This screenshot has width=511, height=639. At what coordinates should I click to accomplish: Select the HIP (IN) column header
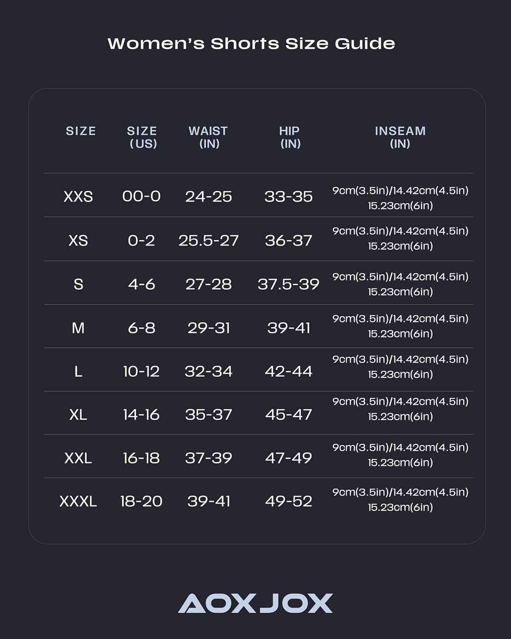[290, 137]
